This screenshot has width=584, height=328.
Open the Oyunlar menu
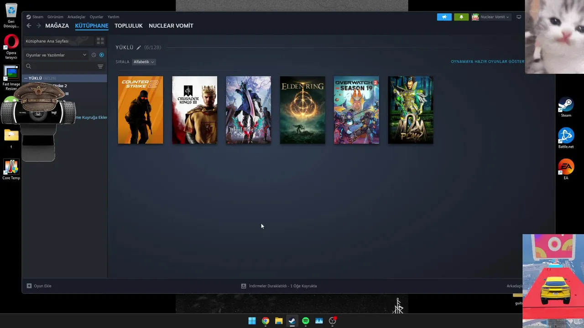pos(96,17)
